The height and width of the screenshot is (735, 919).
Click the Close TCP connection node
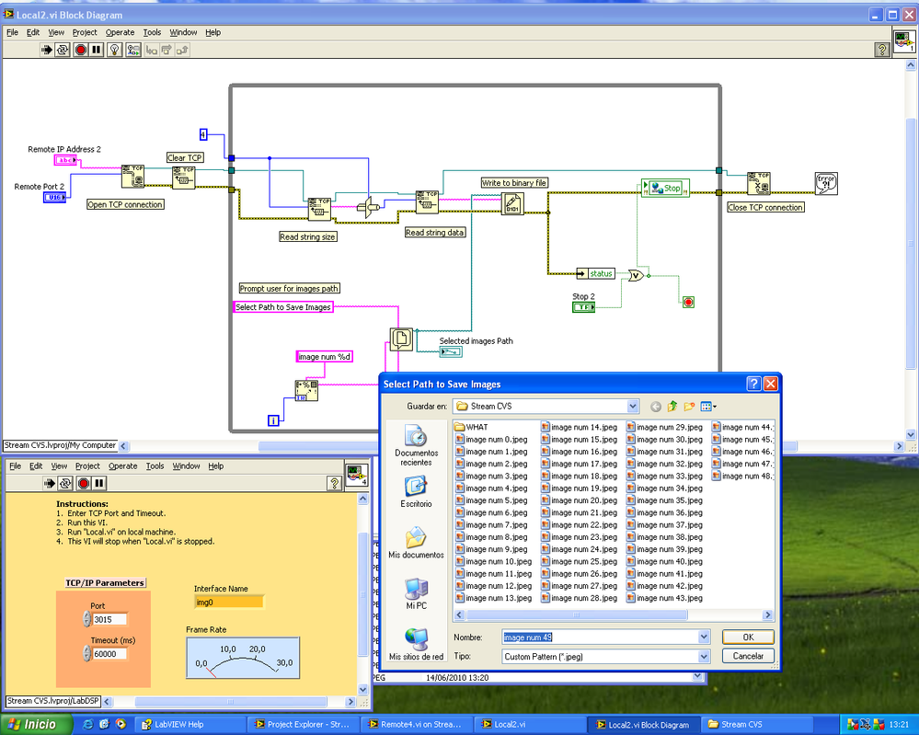[759, 183]
